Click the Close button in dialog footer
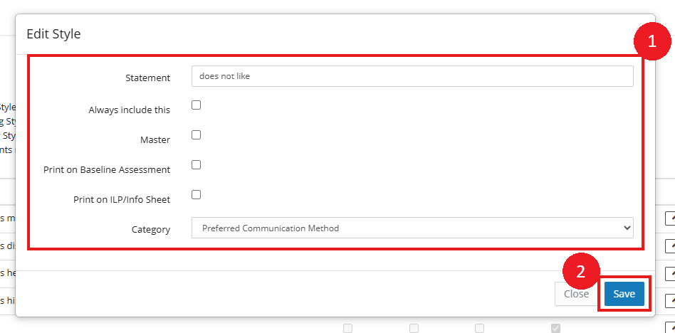This screenshot has height=333, width=675. (576, 294)
